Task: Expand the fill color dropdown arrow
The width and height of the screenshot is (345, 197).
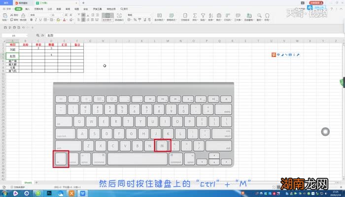Action: pyautogui.click(x=61, y=20)
